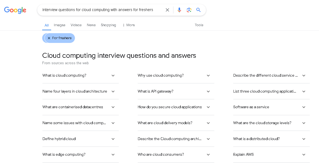This screenshot has height=163, width=319.
Task: Expand 'What is cloud computing?' chevron
Action: (x=113, y=76)
